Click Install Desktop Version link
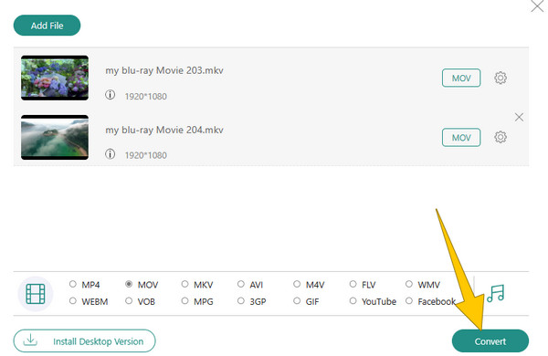This screenshot has height=356, width=548. point(85,341)
